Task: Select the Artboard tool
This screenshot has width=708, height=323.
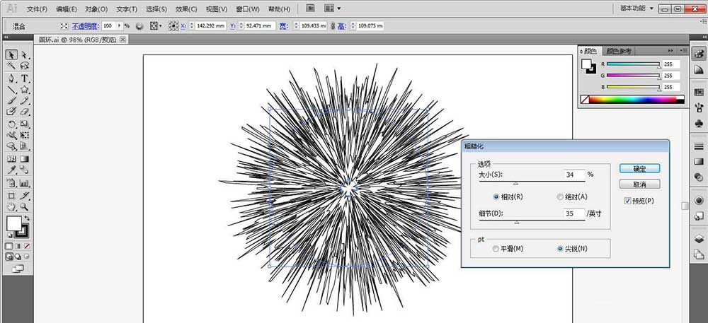Action: click(x=11, y=196)
